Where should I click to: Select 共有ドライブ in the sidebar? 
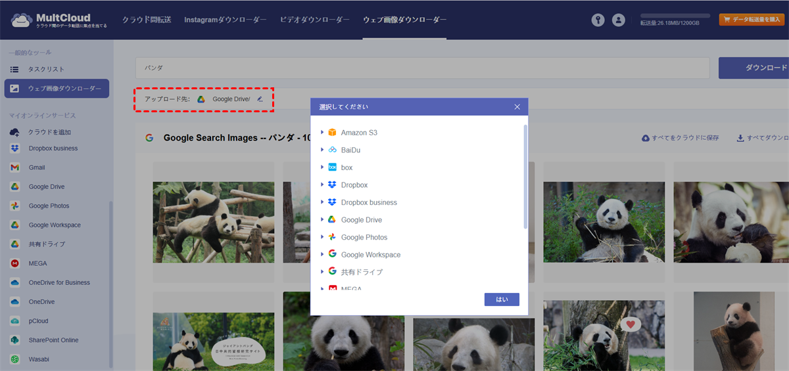coord(47,244)
